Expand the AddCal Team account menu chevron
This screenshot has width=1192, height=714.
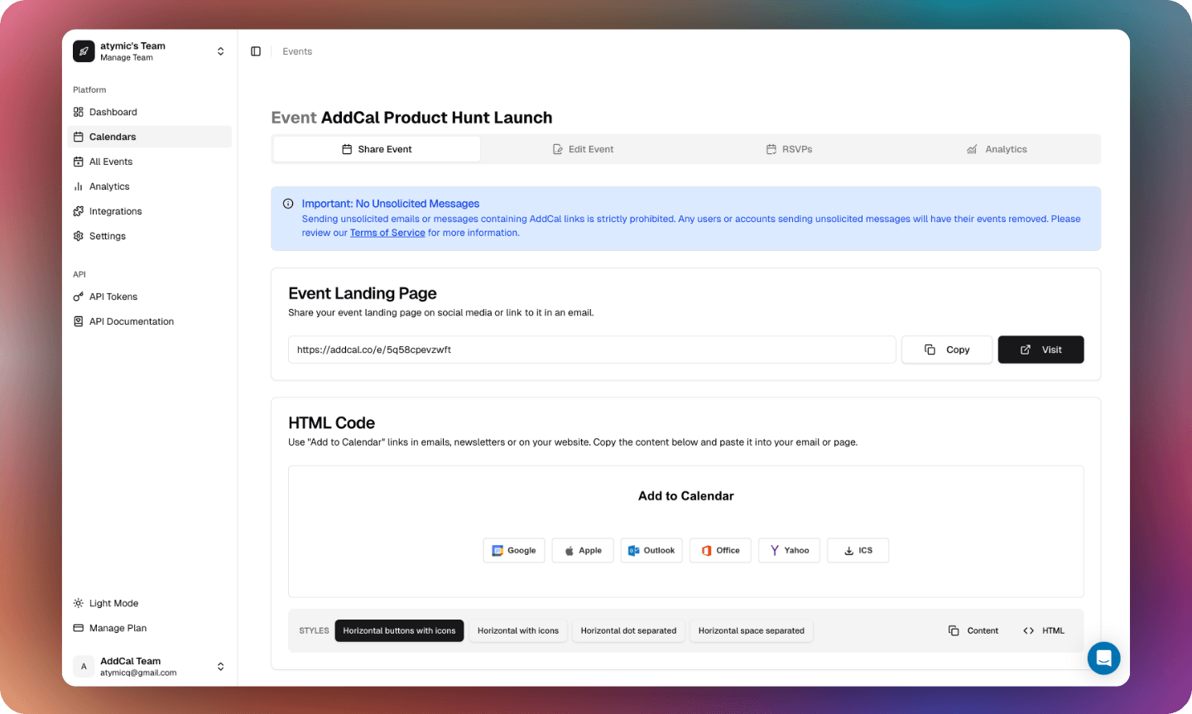221,667
